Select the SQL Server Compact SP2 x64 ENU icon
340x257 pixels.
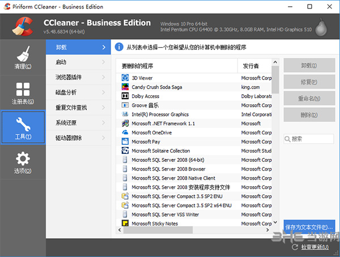[x=125, y=205]
